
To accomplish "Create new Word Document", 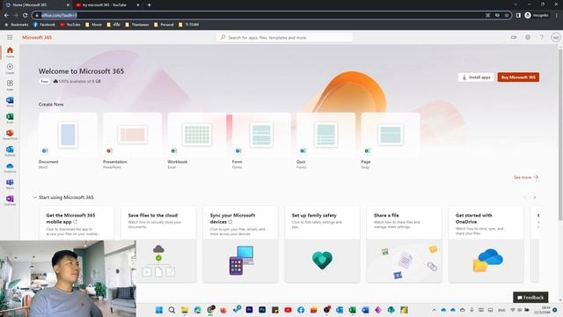I will click(x=68, y=141).
